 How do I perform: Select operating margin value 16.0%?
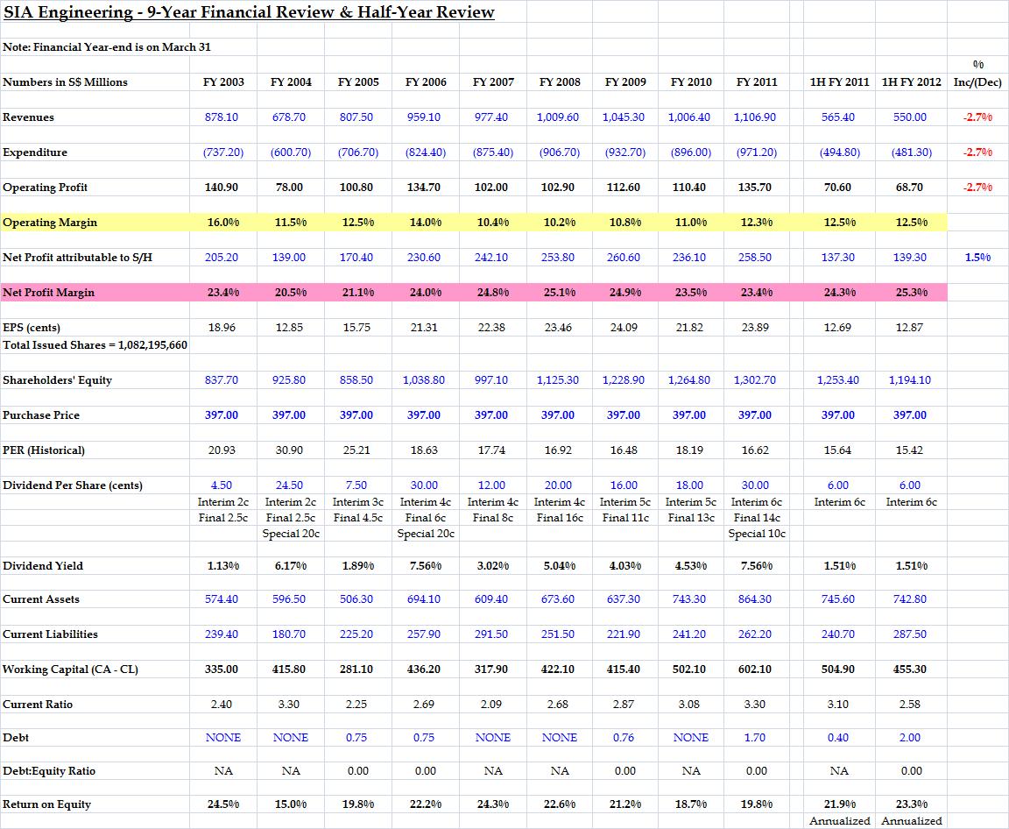[x=223, y=222]
